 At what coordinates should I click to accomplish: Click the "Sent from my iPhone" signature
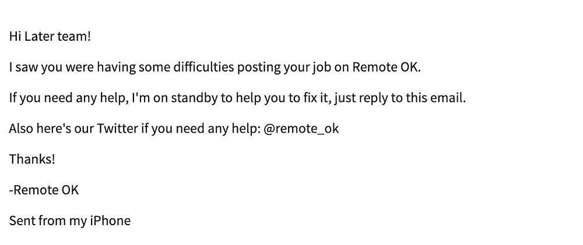coord(70,221)
